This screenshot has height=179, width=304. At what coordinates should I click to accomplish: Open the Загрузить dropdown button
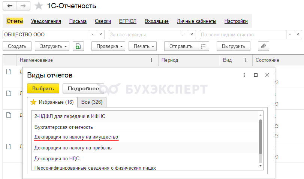tap(52, 46)
